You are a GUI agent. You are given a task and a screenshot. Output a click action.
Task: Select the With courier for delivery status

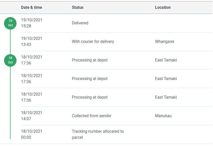pyautogui.click(x=93, y=42)
